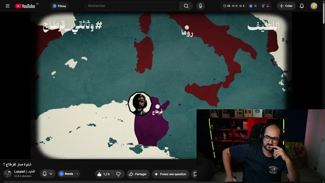Click the clock counter showing 28
Screen dimensions: 325x183
pos(227,6)
